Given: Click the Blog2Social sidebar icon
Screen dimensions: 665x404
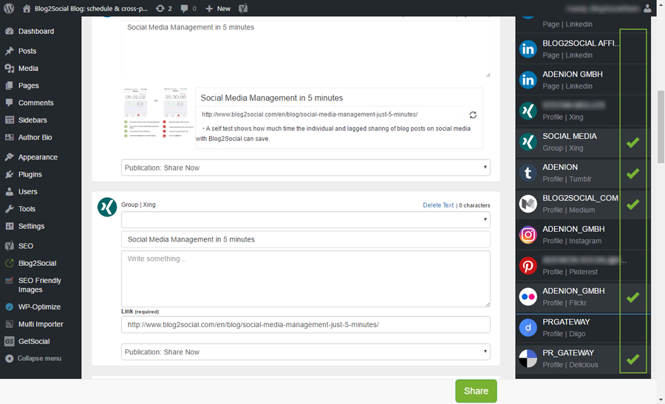Looking at the screenshot, I should pyautogui.click(x=10, y=263).
